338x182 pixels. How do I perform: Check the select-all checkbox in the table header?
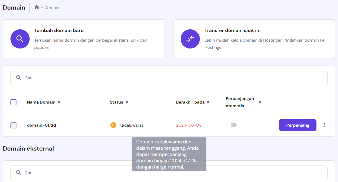click(x=13, y=102)
